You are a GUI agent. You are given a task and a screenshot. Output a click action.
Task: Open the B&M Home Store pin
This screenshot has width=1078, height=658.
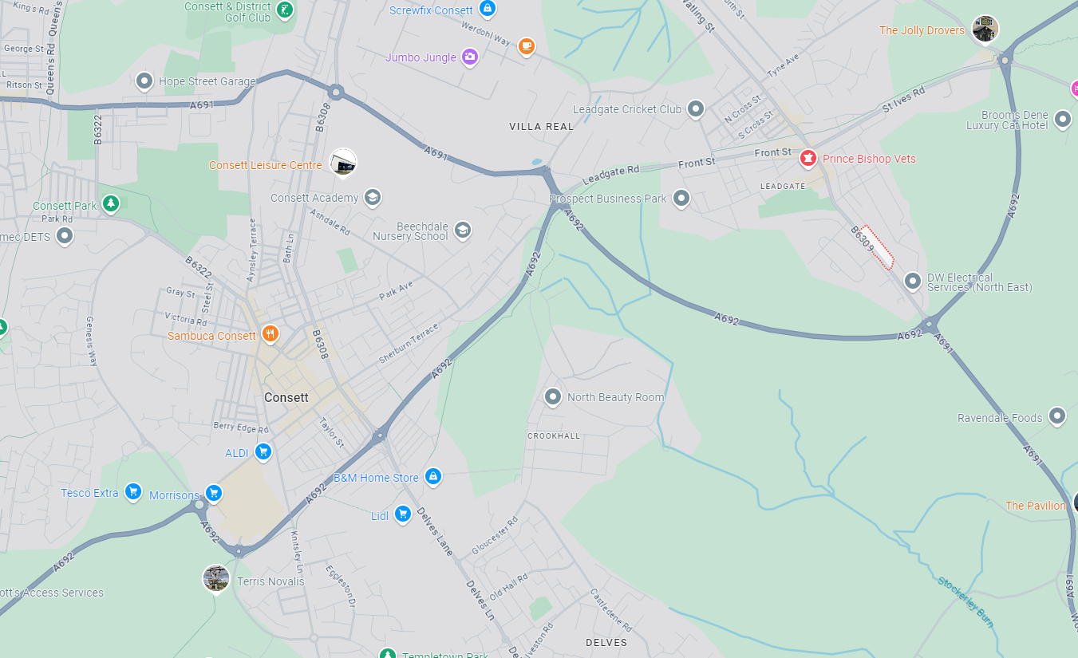click(x=432, y=477)
